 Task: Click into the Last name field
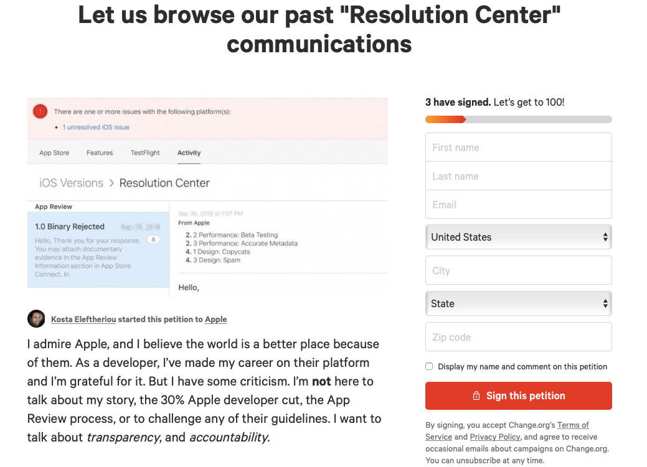tap(518, 176)
